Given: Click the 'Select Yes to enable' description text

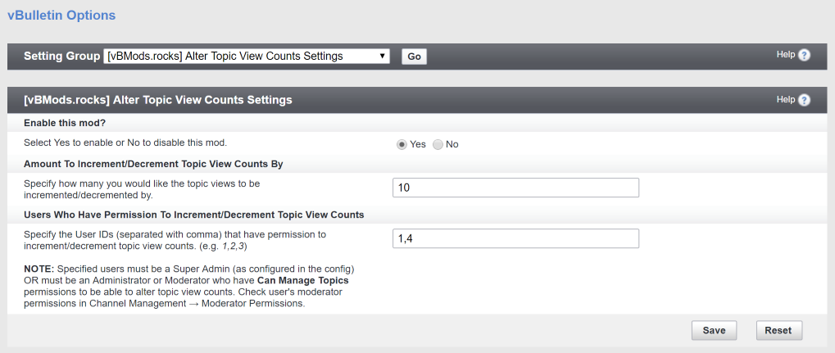Looking at the screenshot, I should 125,143.
